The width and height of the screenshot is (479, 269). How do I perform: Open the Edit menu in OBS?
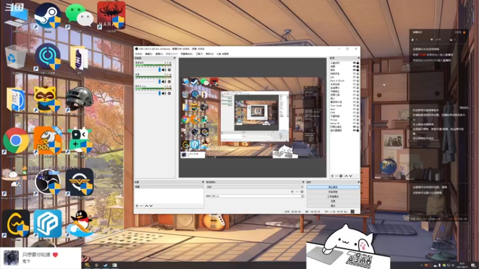[148, 54]
